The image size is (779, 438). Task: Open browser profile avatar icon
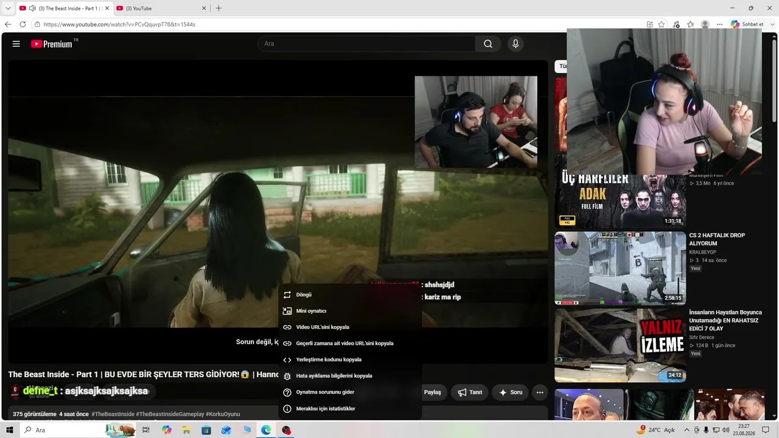click(705, 24)
